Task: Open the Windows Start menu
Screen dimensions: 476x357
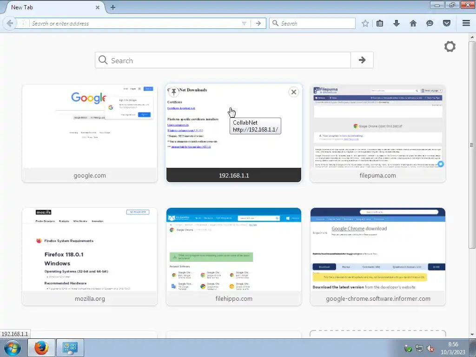Action: tap(13, 348)
